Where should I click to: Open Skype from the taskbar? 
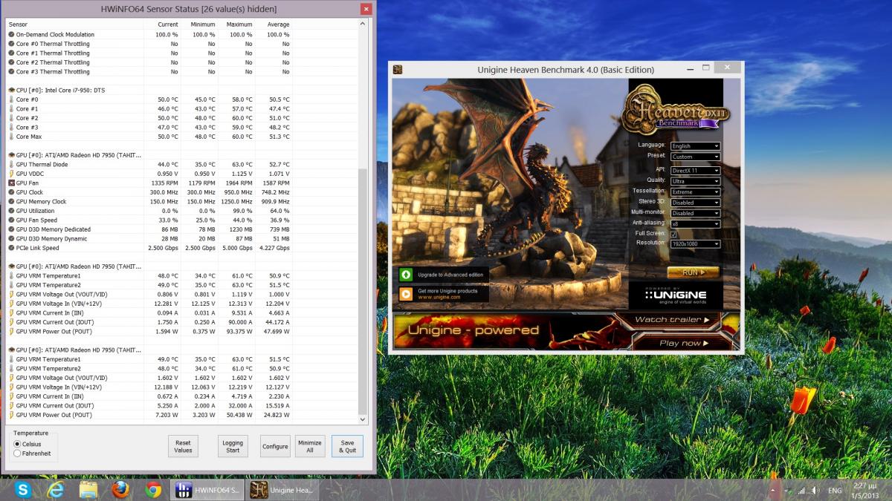click(x=22, y=489)
